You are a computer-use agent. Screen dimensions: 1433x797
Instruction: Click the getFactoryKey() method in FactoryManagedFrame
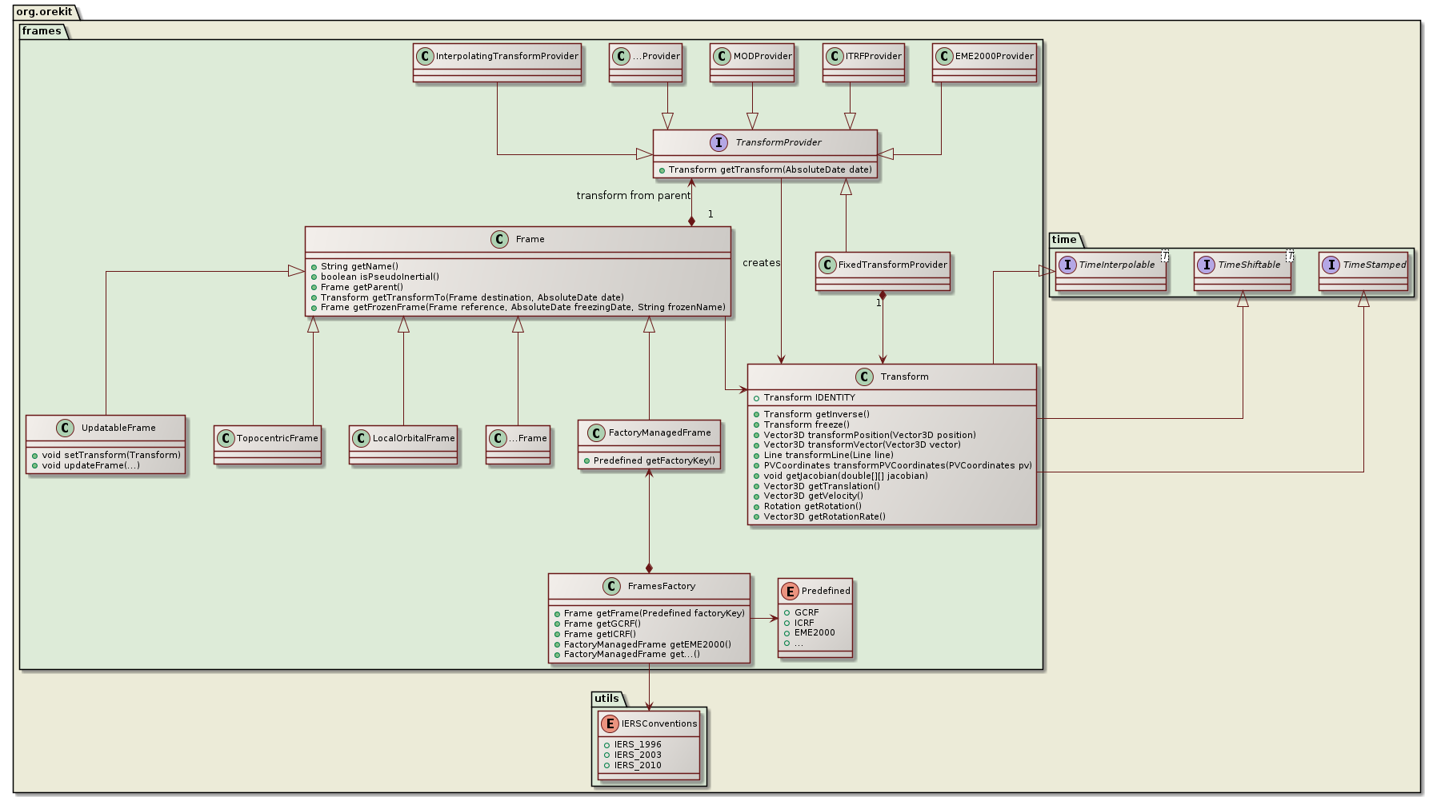654,460
